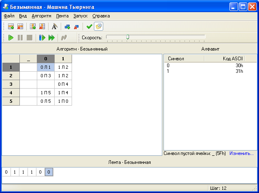Select the cell 1 П 4 in state 4
The width and height of the screenshot is (259, 193).
coord(63,93)
